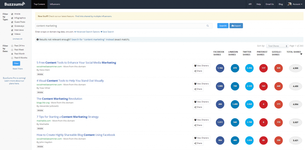Image resolution: width=305 pixels, height=150 pixels.
Task: Click total shares bubble showing 4,508
Action: pos(295,68)
